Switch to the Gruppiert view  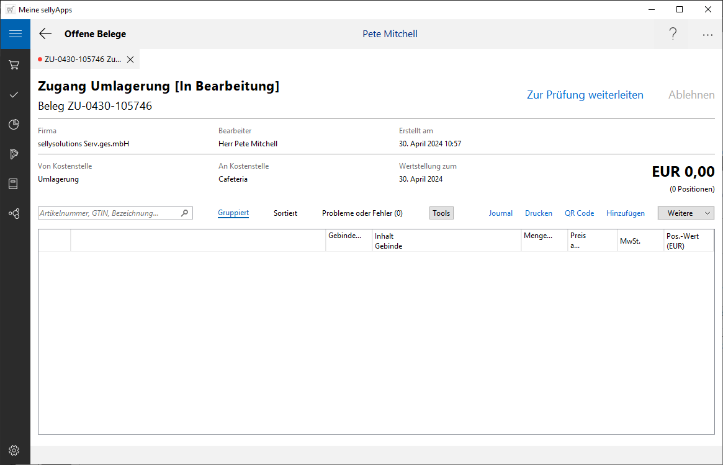[233, 213]
